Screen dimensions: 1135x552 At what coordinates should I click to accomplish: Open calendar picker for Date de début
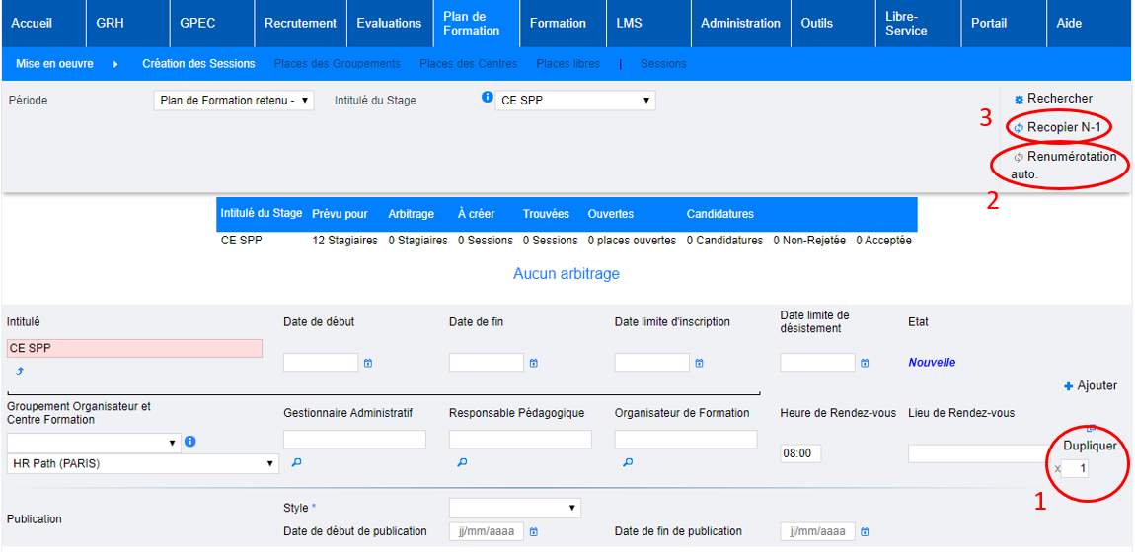(368, 363)
